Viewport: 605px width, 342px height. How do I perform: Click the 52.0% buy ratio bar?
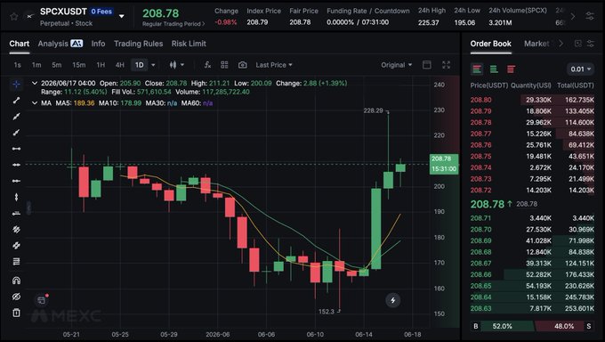click(503, 326)
